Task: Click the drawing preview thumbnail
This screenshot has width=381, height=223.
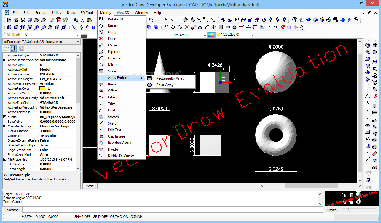Action: point(351,198)
